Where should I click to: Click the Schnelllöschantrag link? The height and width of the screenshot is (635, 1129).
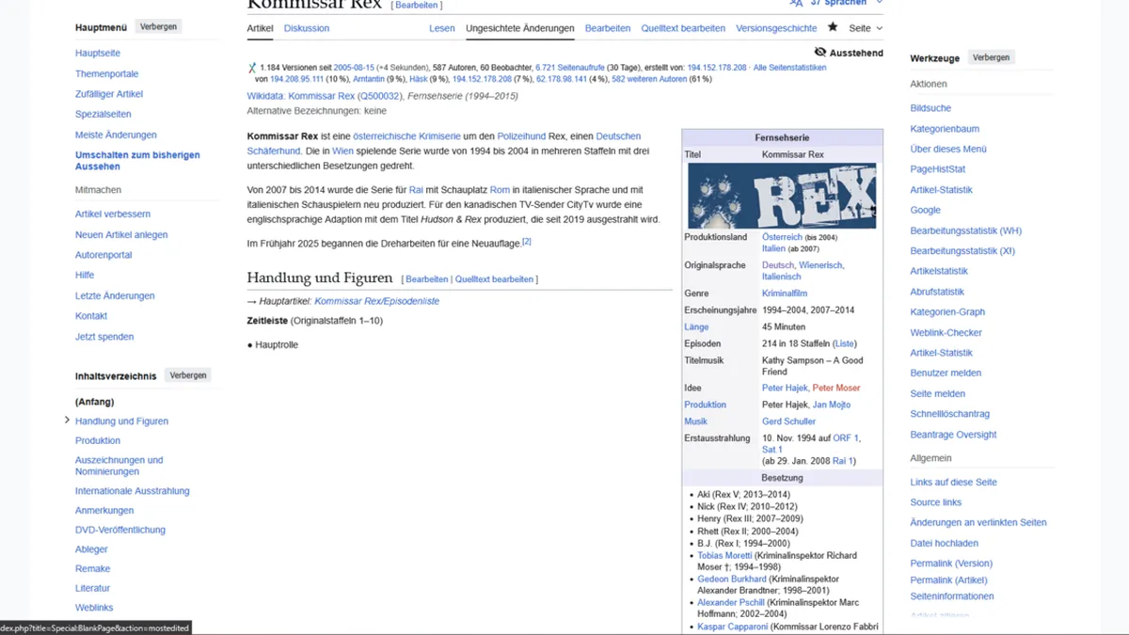pos(949,414)
